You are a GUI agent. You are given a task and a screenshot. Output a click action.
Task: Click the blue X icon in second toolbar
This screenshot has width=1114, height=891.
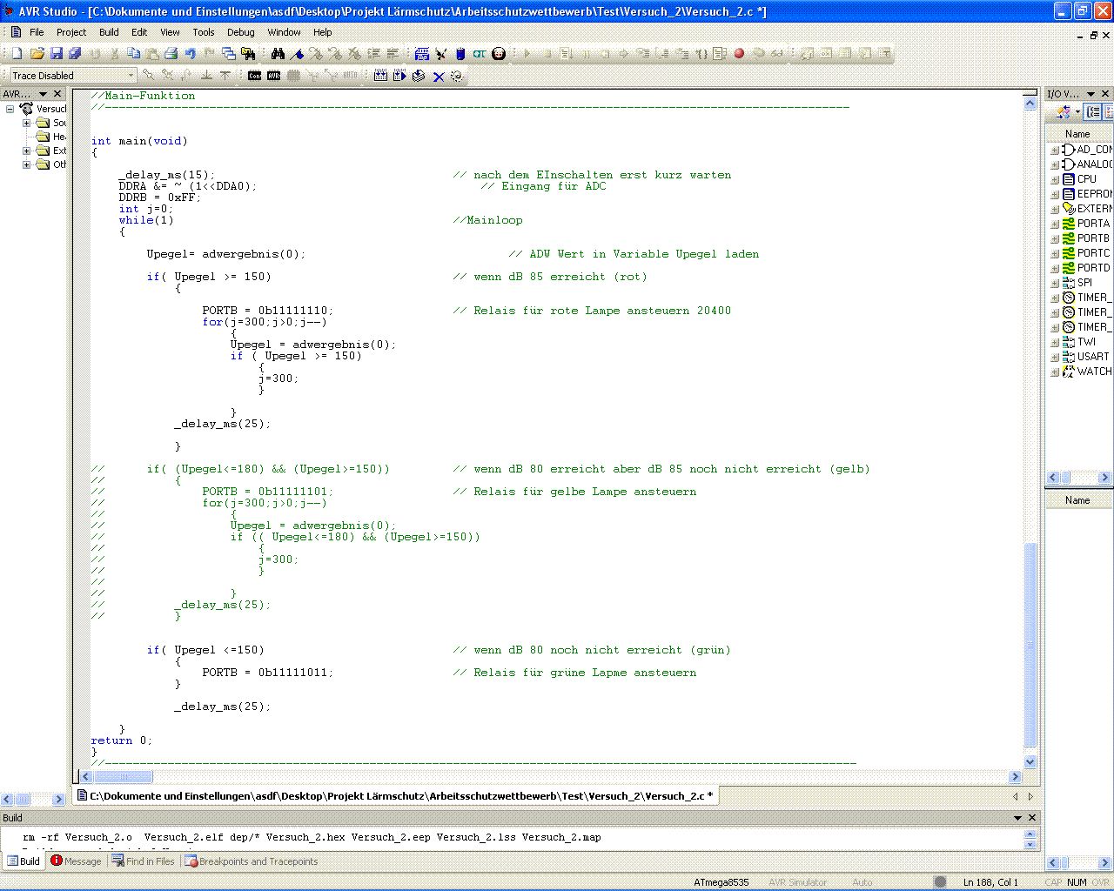click(x=439, y=77)
